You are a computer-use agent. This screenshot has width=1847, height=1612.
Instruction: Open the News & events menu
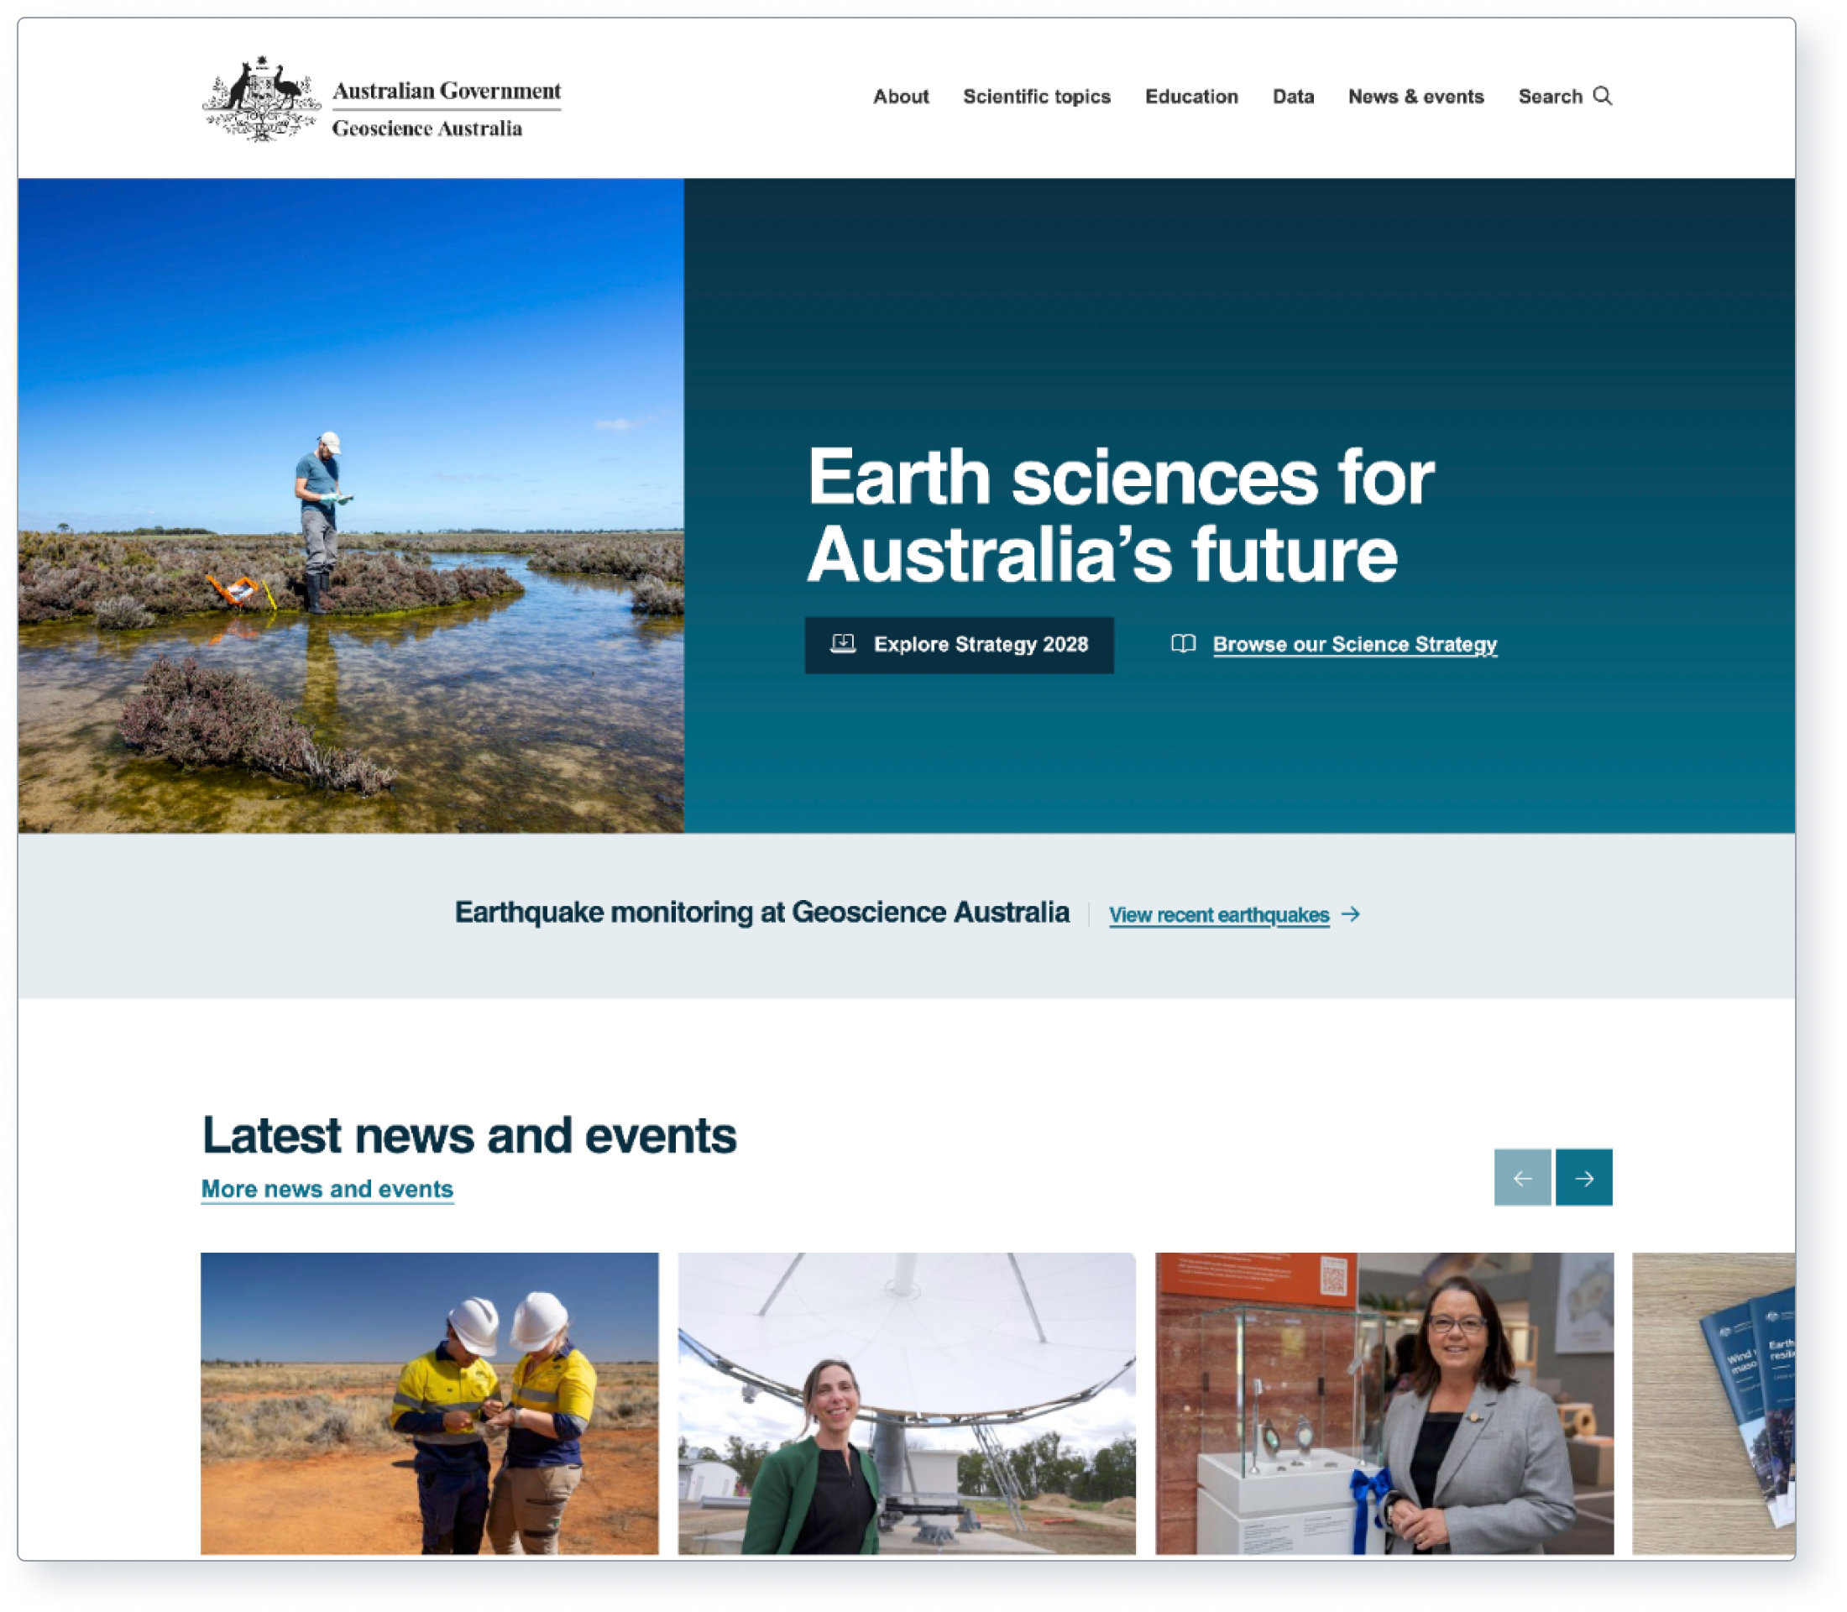click(1415, 97)
